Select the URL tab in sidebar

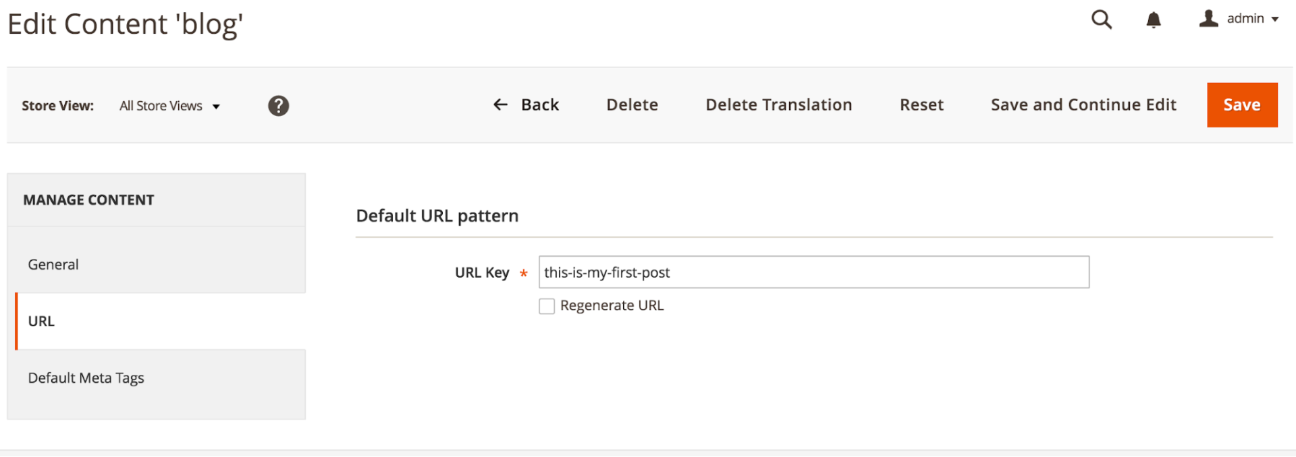pyautogui.click(x=161, y=321)
